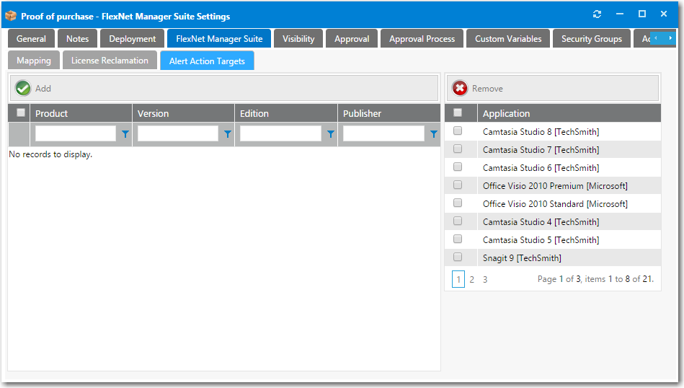This screenshot has width=684, height=388.
Task: Click the refresh icon in title bar
Action: click(597, 14)
